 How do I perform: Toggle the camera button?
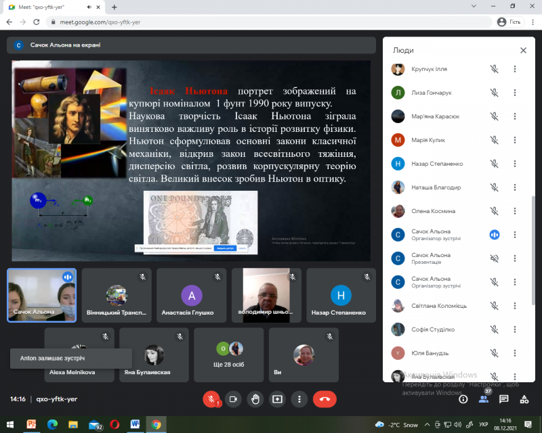coord(233,399)
